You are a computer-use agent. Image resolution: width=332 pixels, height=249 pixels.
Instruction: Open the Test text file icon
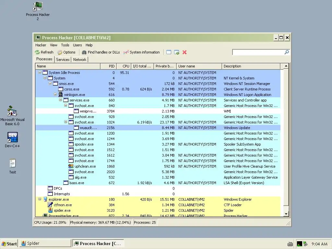click(13, 166)
